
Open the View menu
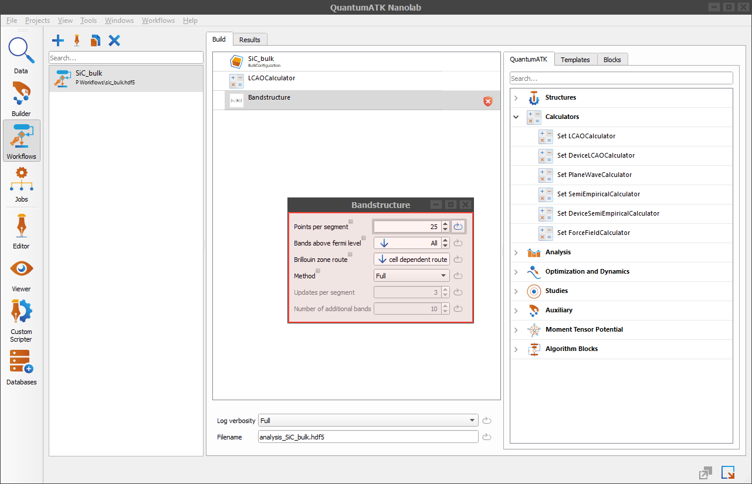tap(66, 21)
